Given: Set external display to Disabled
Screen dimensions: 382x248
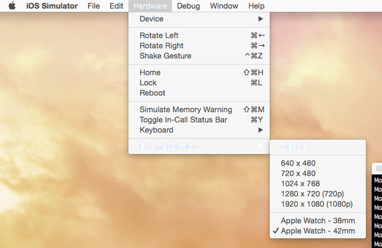Looking at the screenshot, I should pos(318,147).
